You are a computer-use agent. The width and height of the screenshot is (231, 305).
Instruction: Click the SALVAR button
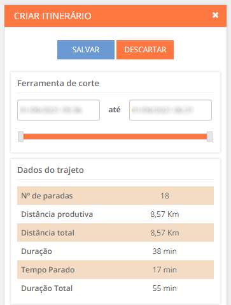pos(86,50)
